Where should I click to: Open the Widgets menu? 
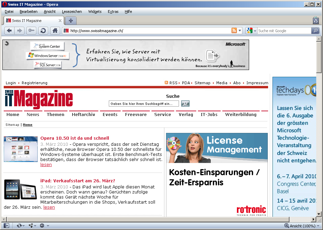95,11
